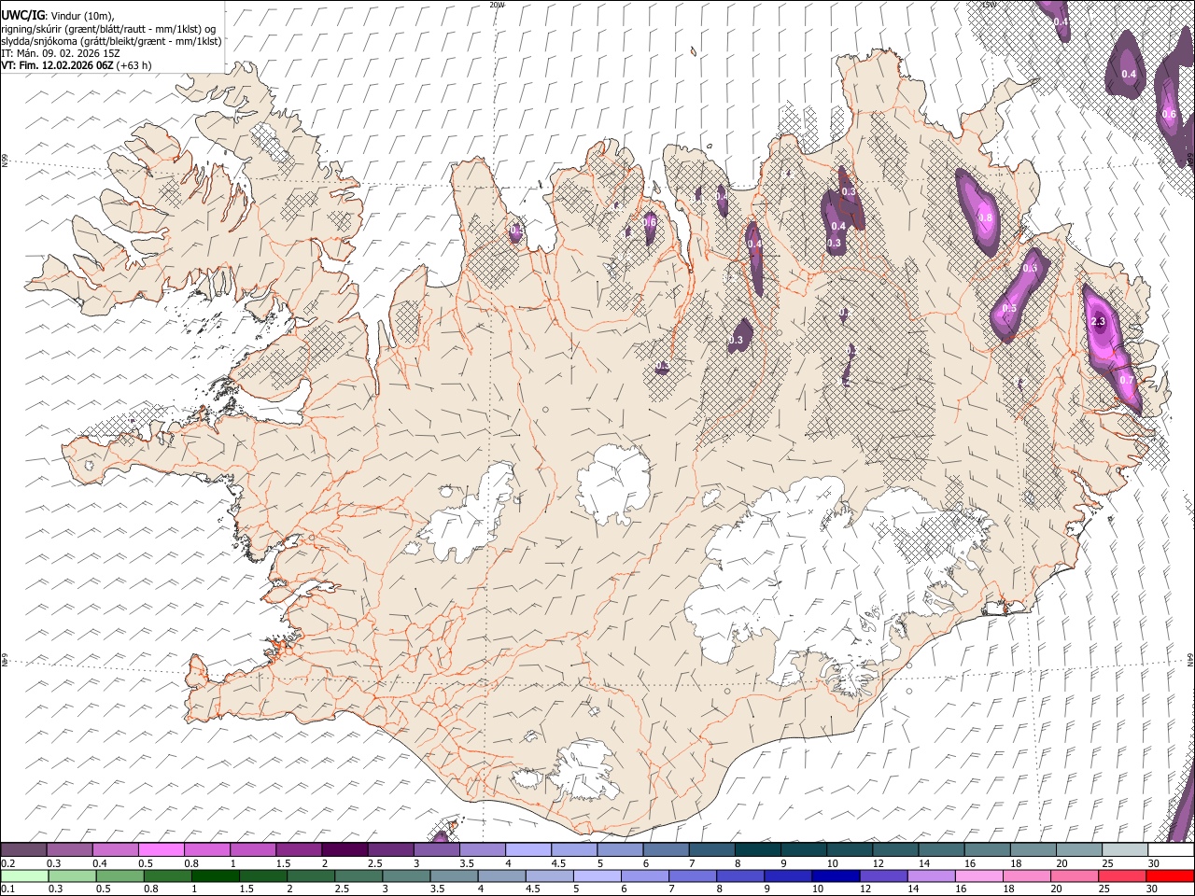Select the crimson 25 rain-scale swatch
The height and width of the screenshot is (896, 1195).
[1122, 875]
